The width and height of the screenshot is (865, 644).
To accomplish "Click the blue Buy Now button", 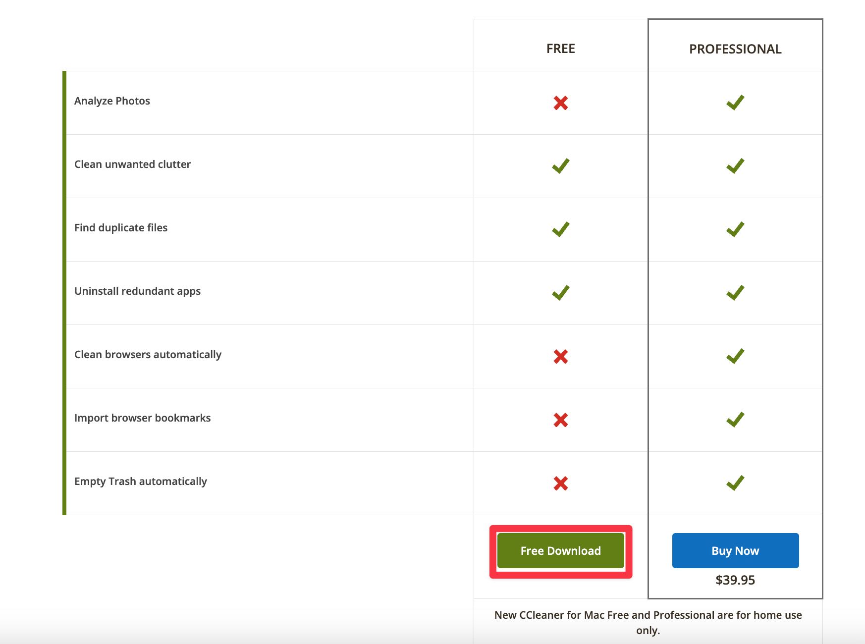I will coord(735,550).
